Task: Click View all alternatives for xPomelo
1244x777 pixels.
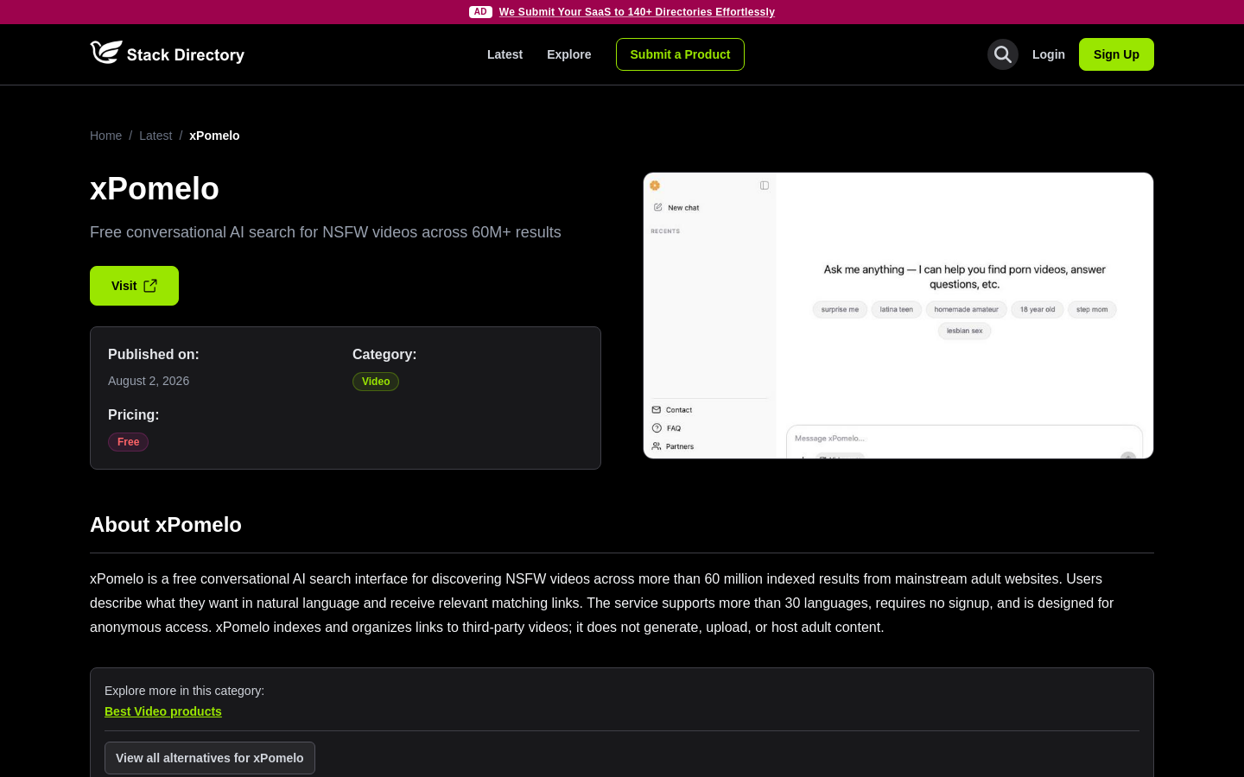Action: click(210, 758)
